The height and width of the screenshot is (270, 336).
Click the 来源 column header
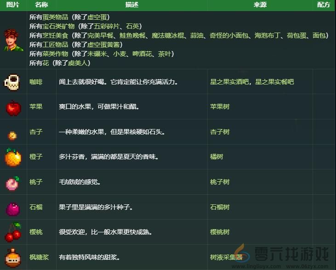tap(260, 5)
